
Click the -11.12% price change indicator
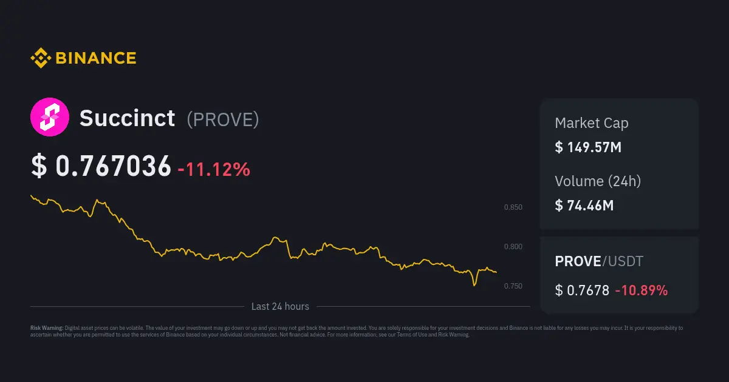pos(214,169)
